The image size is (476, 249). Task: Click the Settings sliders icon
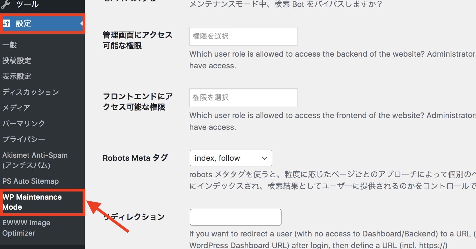[x=6, y=23]
